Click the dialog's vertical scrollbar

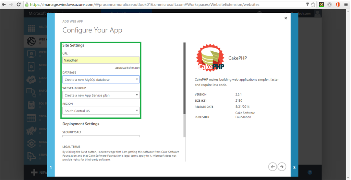tap(184, 78)
